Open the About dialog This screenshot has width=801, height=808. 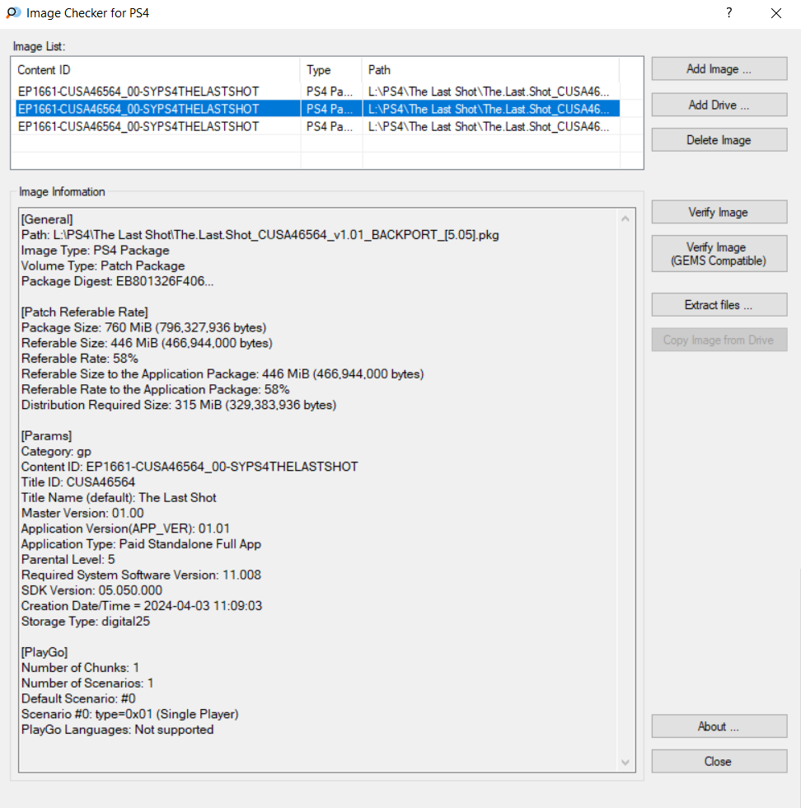point(719,726)
